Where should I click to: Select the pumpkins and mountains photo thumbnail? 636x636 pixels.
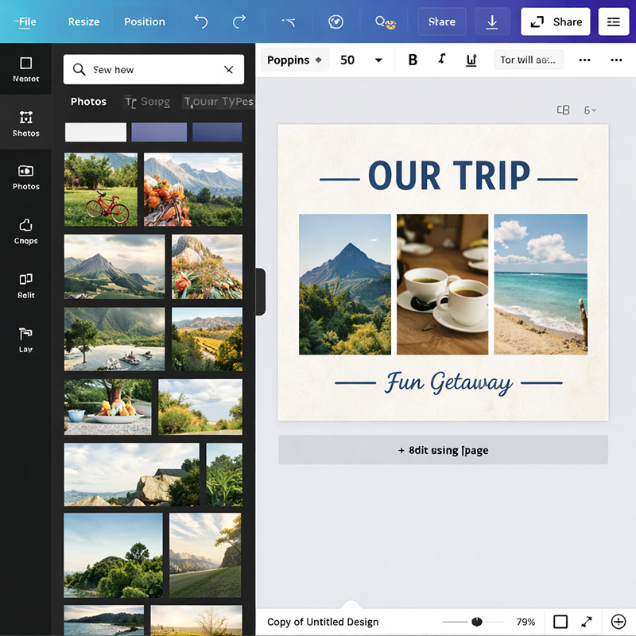193,189
